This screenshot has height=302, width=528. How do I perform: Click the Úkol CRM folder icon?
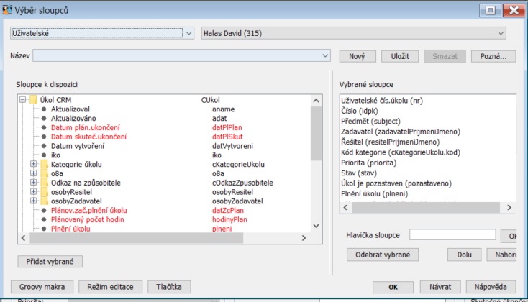34,100
